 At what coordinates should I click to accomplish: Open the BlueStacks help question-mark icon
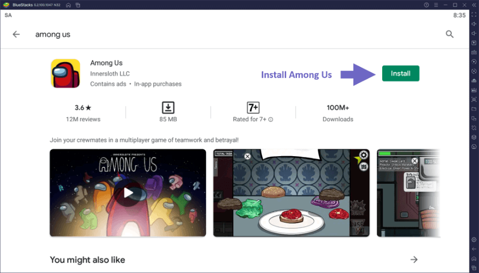426,5
